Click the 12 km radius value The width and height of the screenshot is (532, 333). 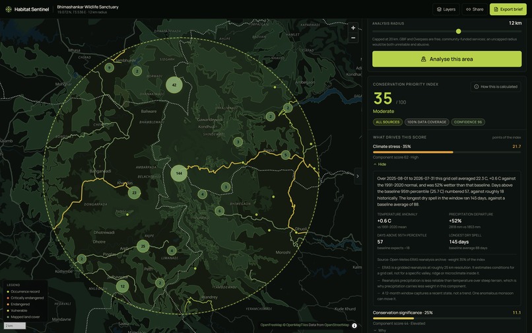pyautogui.click(x=515, y=23)
